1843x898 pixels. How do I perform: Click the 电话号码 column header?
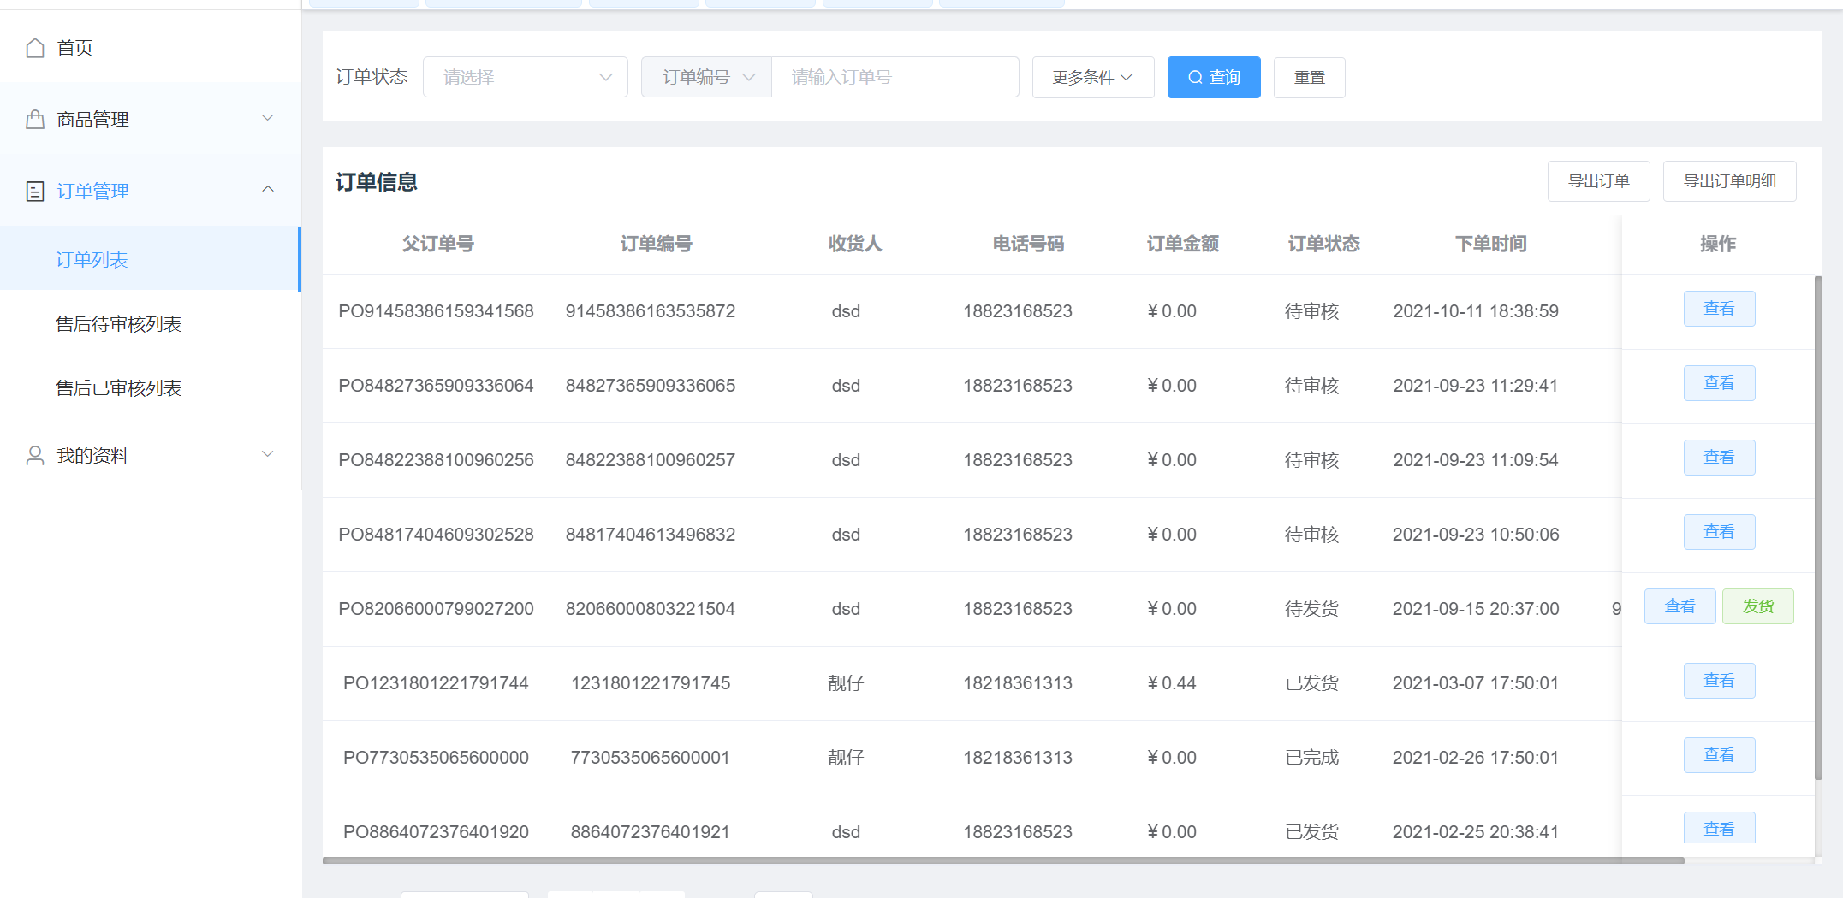(1028, 244)
